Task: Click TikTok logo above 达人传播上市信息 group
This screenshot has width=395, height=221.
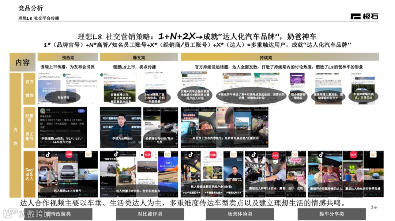Action: click(x=116, y=154)
